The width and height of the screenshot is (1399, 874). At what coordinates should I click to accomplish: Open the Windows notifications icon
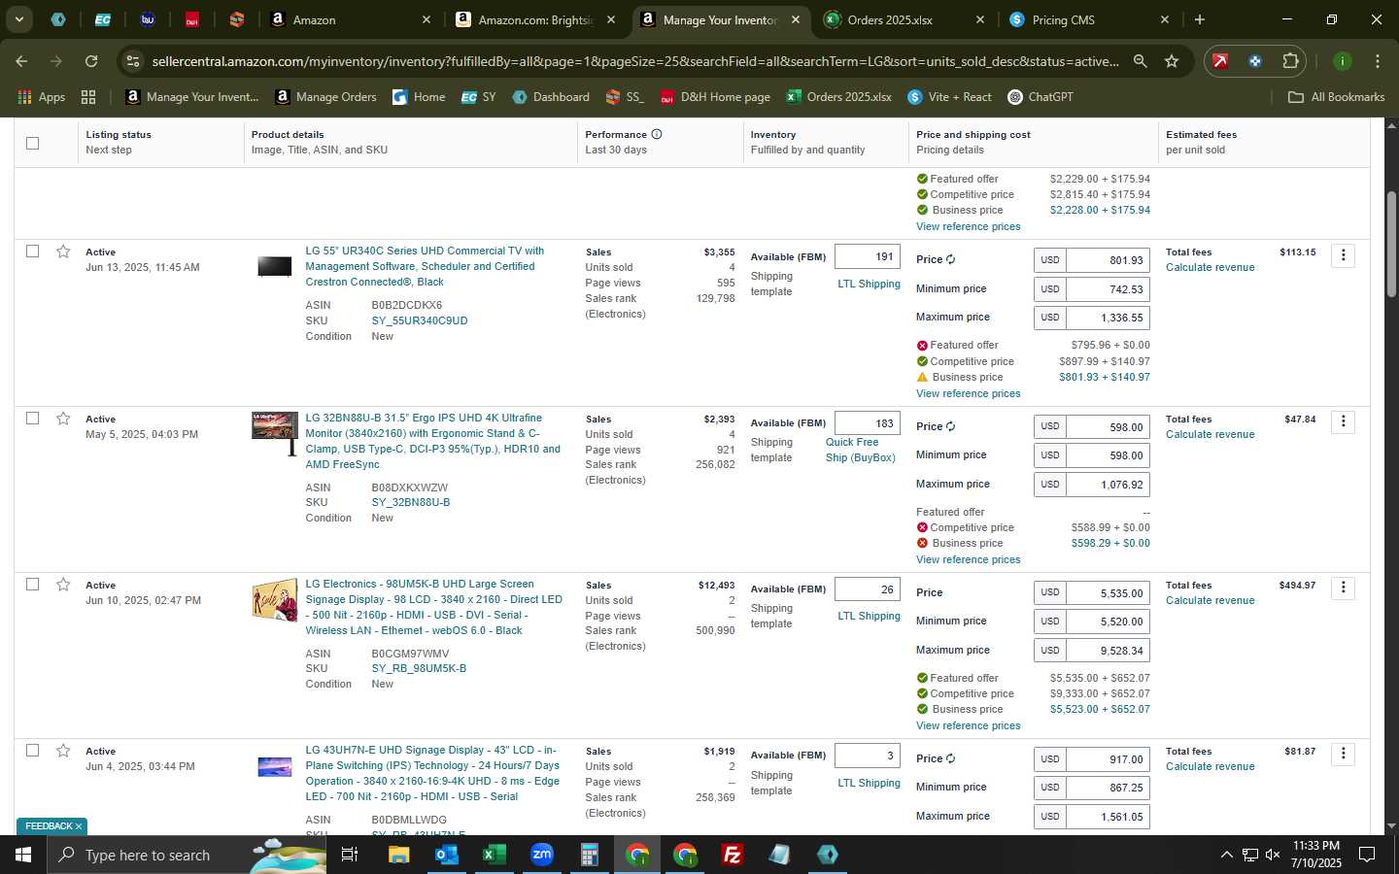1367,855
